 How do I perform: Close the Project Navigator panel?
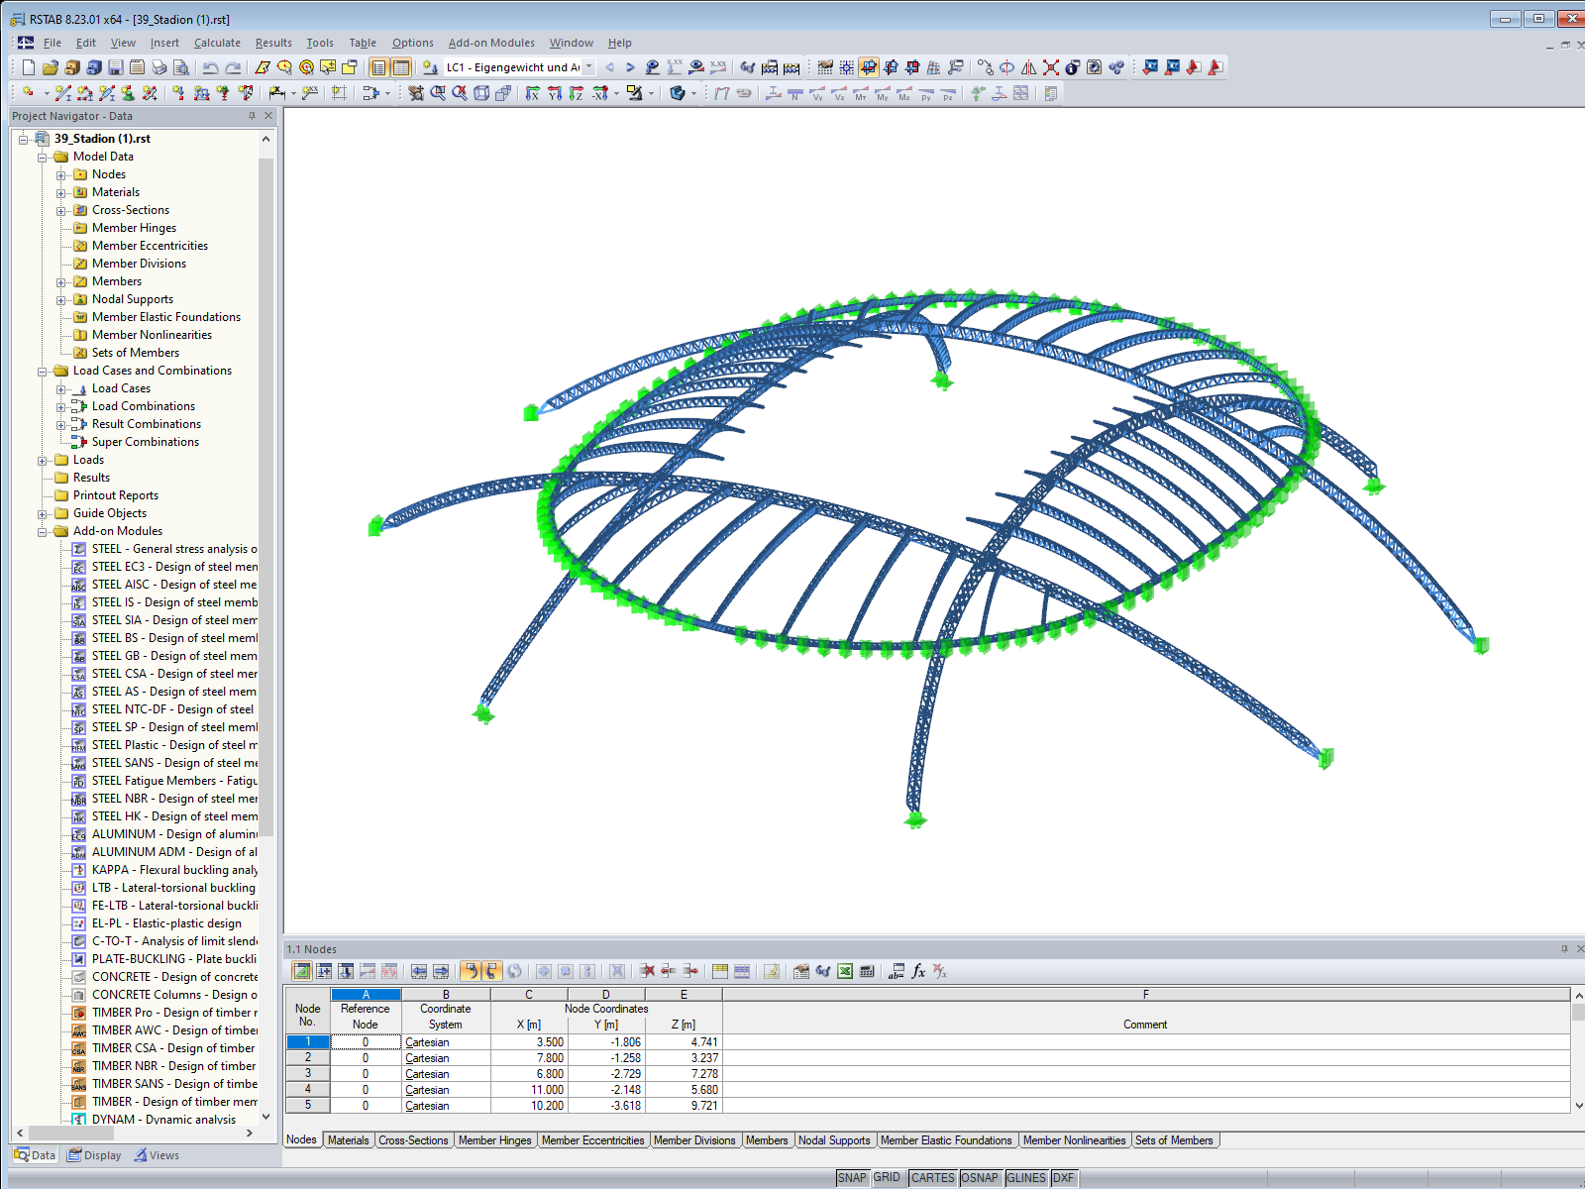268,116
